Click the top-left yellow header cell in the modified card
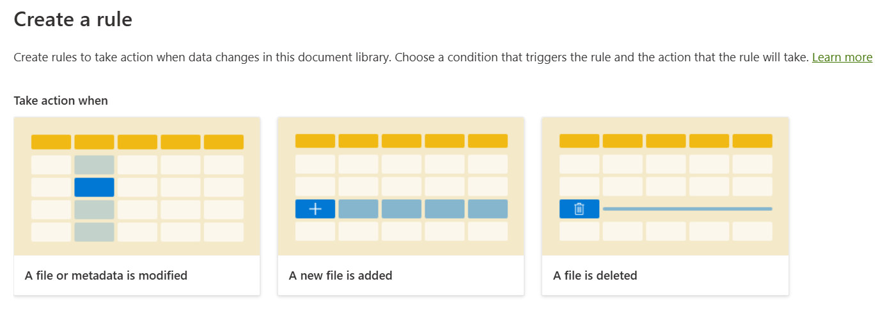Screen dimensions: 885x309 pyautogui.click(x=51, y=142)
